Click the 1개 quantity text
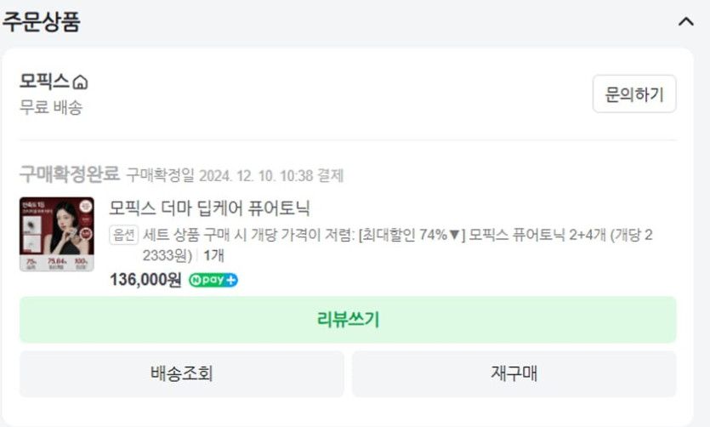Image resolution: width=710 pixels, height=427 pixels. tap(213, 255)
